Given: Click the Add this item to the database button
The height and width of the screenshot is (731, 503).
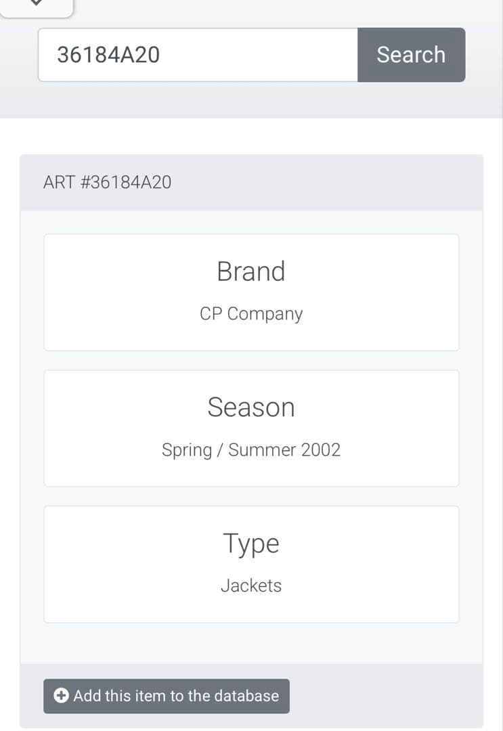Looking at the screenshot, I should tap(167, 696).
